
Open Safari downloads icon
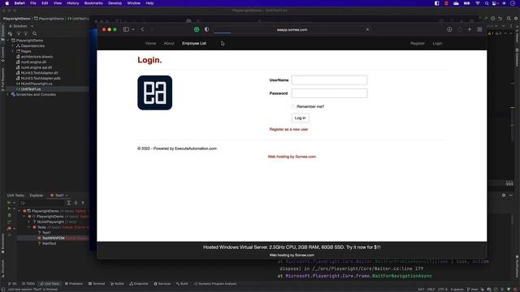[449, 29]
